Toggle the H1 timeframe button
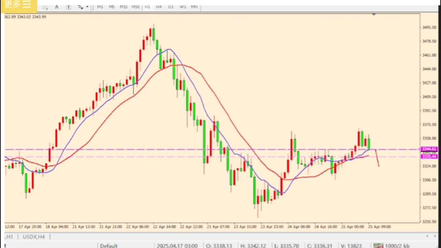Viewport: 441px width, 248px height. click(147, 7)
